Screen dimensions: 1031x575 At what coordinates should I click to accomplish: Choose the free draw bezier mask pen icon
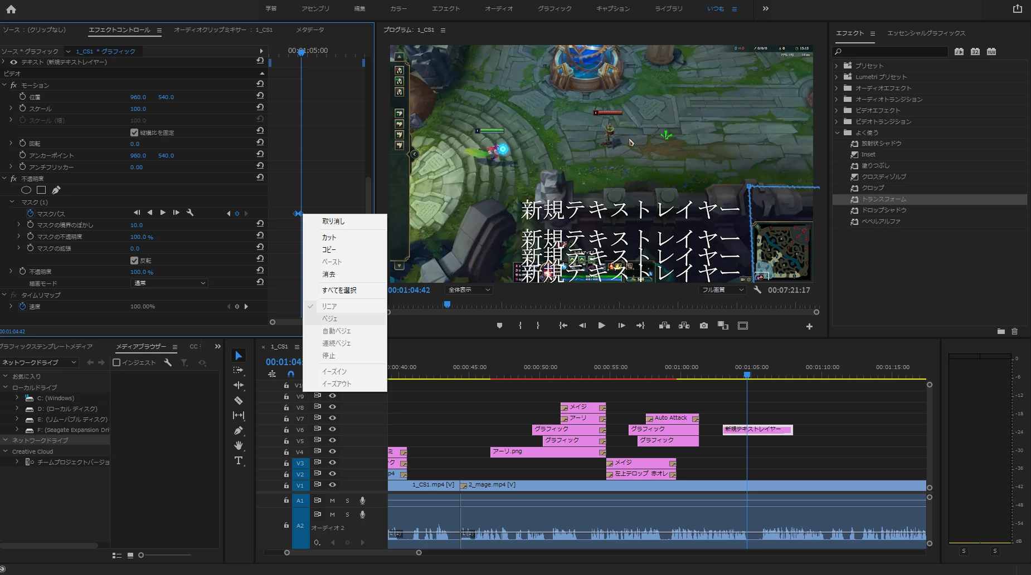[56, 190]
